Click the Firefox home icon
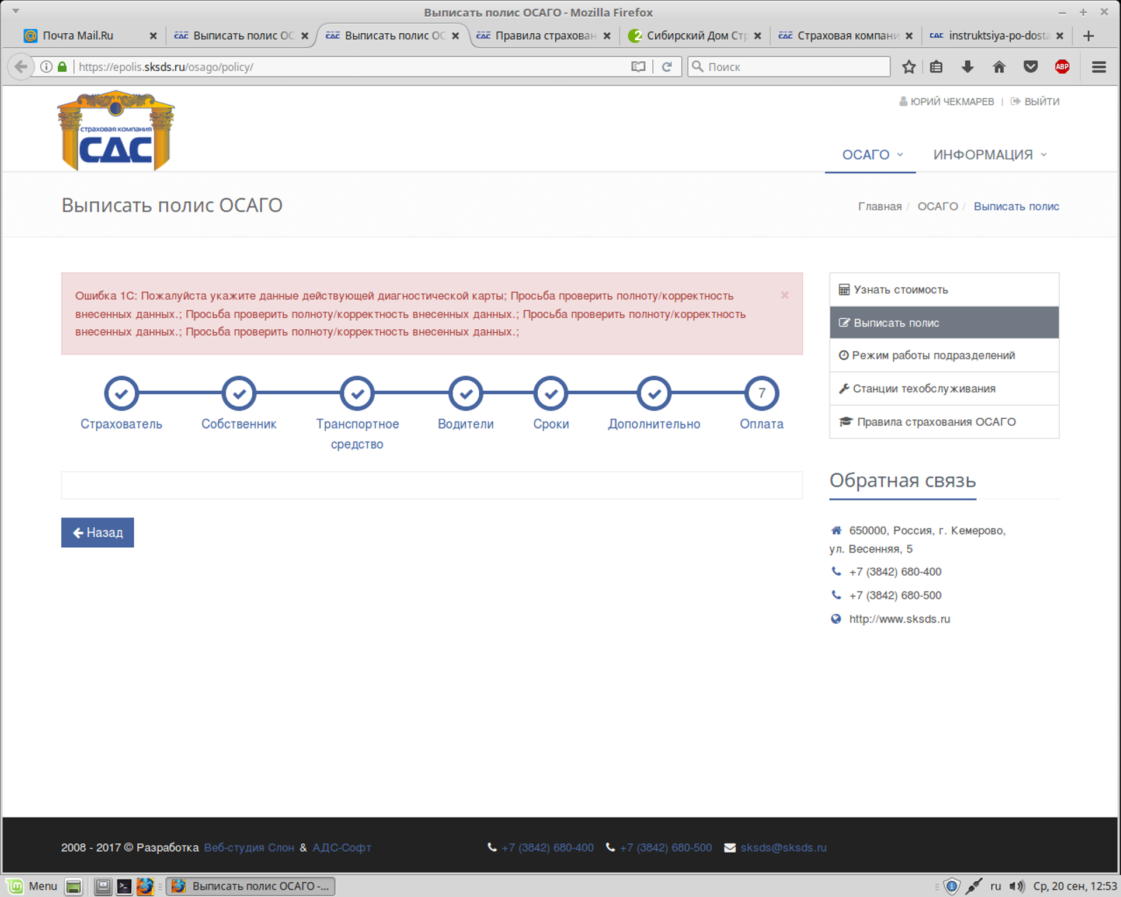This screenshot has height=897, width=1121. point(999,67)
